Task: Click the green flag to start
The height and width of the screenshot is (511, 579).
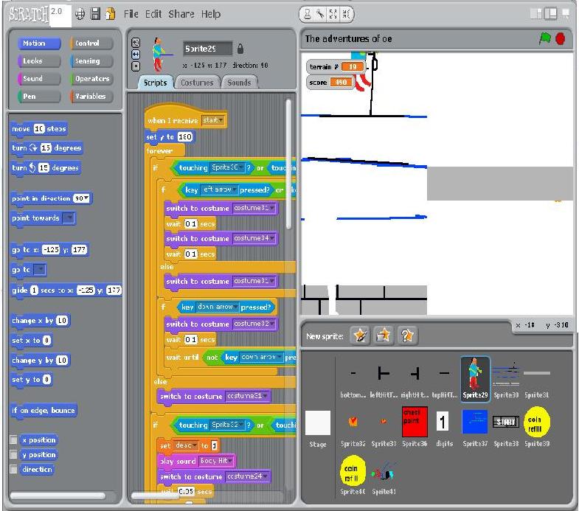Action: point(545,38)
